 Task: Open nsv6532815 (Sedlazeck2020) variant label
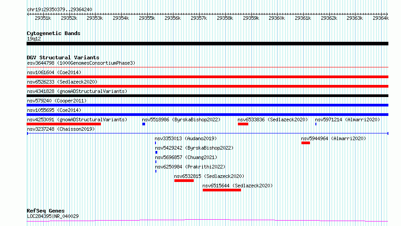[x=209, y=176]
